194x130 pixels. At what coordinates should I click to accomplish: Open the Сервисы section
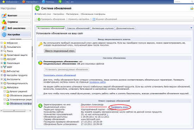click(16, 22)
